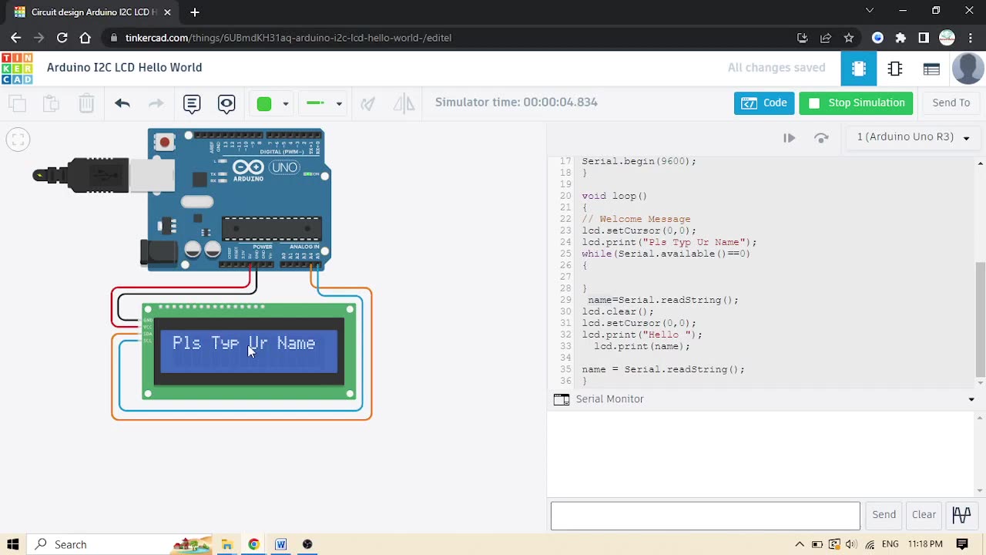Click the Send To button
986x555 pixels.
(951, 103)
